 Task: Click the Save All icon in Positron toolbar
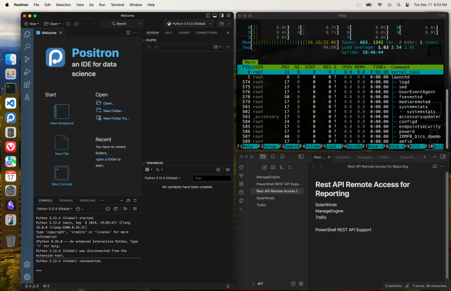click(76, 24)
